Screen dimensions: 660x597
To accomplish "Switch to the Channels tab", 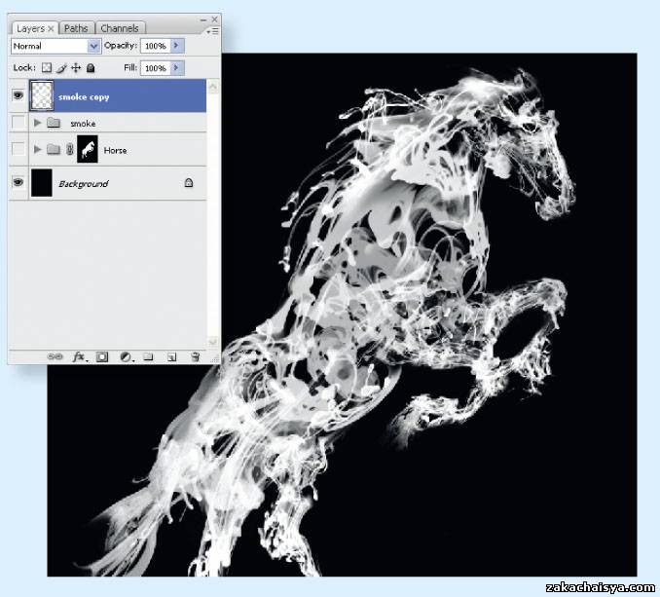I will pyautogui.click(x=120, y=28).
